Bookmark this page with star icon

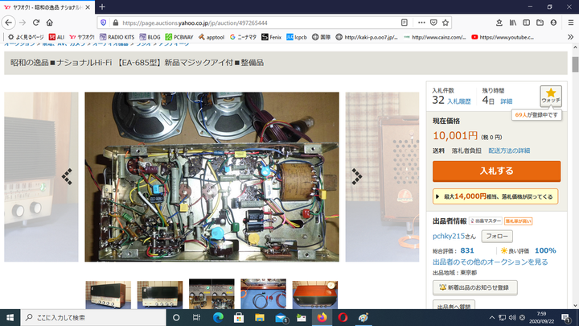(x=446, y=23)
